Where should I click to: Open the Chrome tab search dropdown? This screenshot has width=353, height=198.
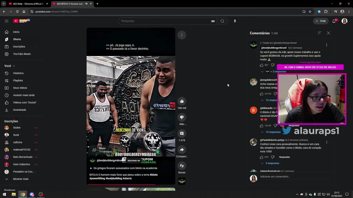4,4
